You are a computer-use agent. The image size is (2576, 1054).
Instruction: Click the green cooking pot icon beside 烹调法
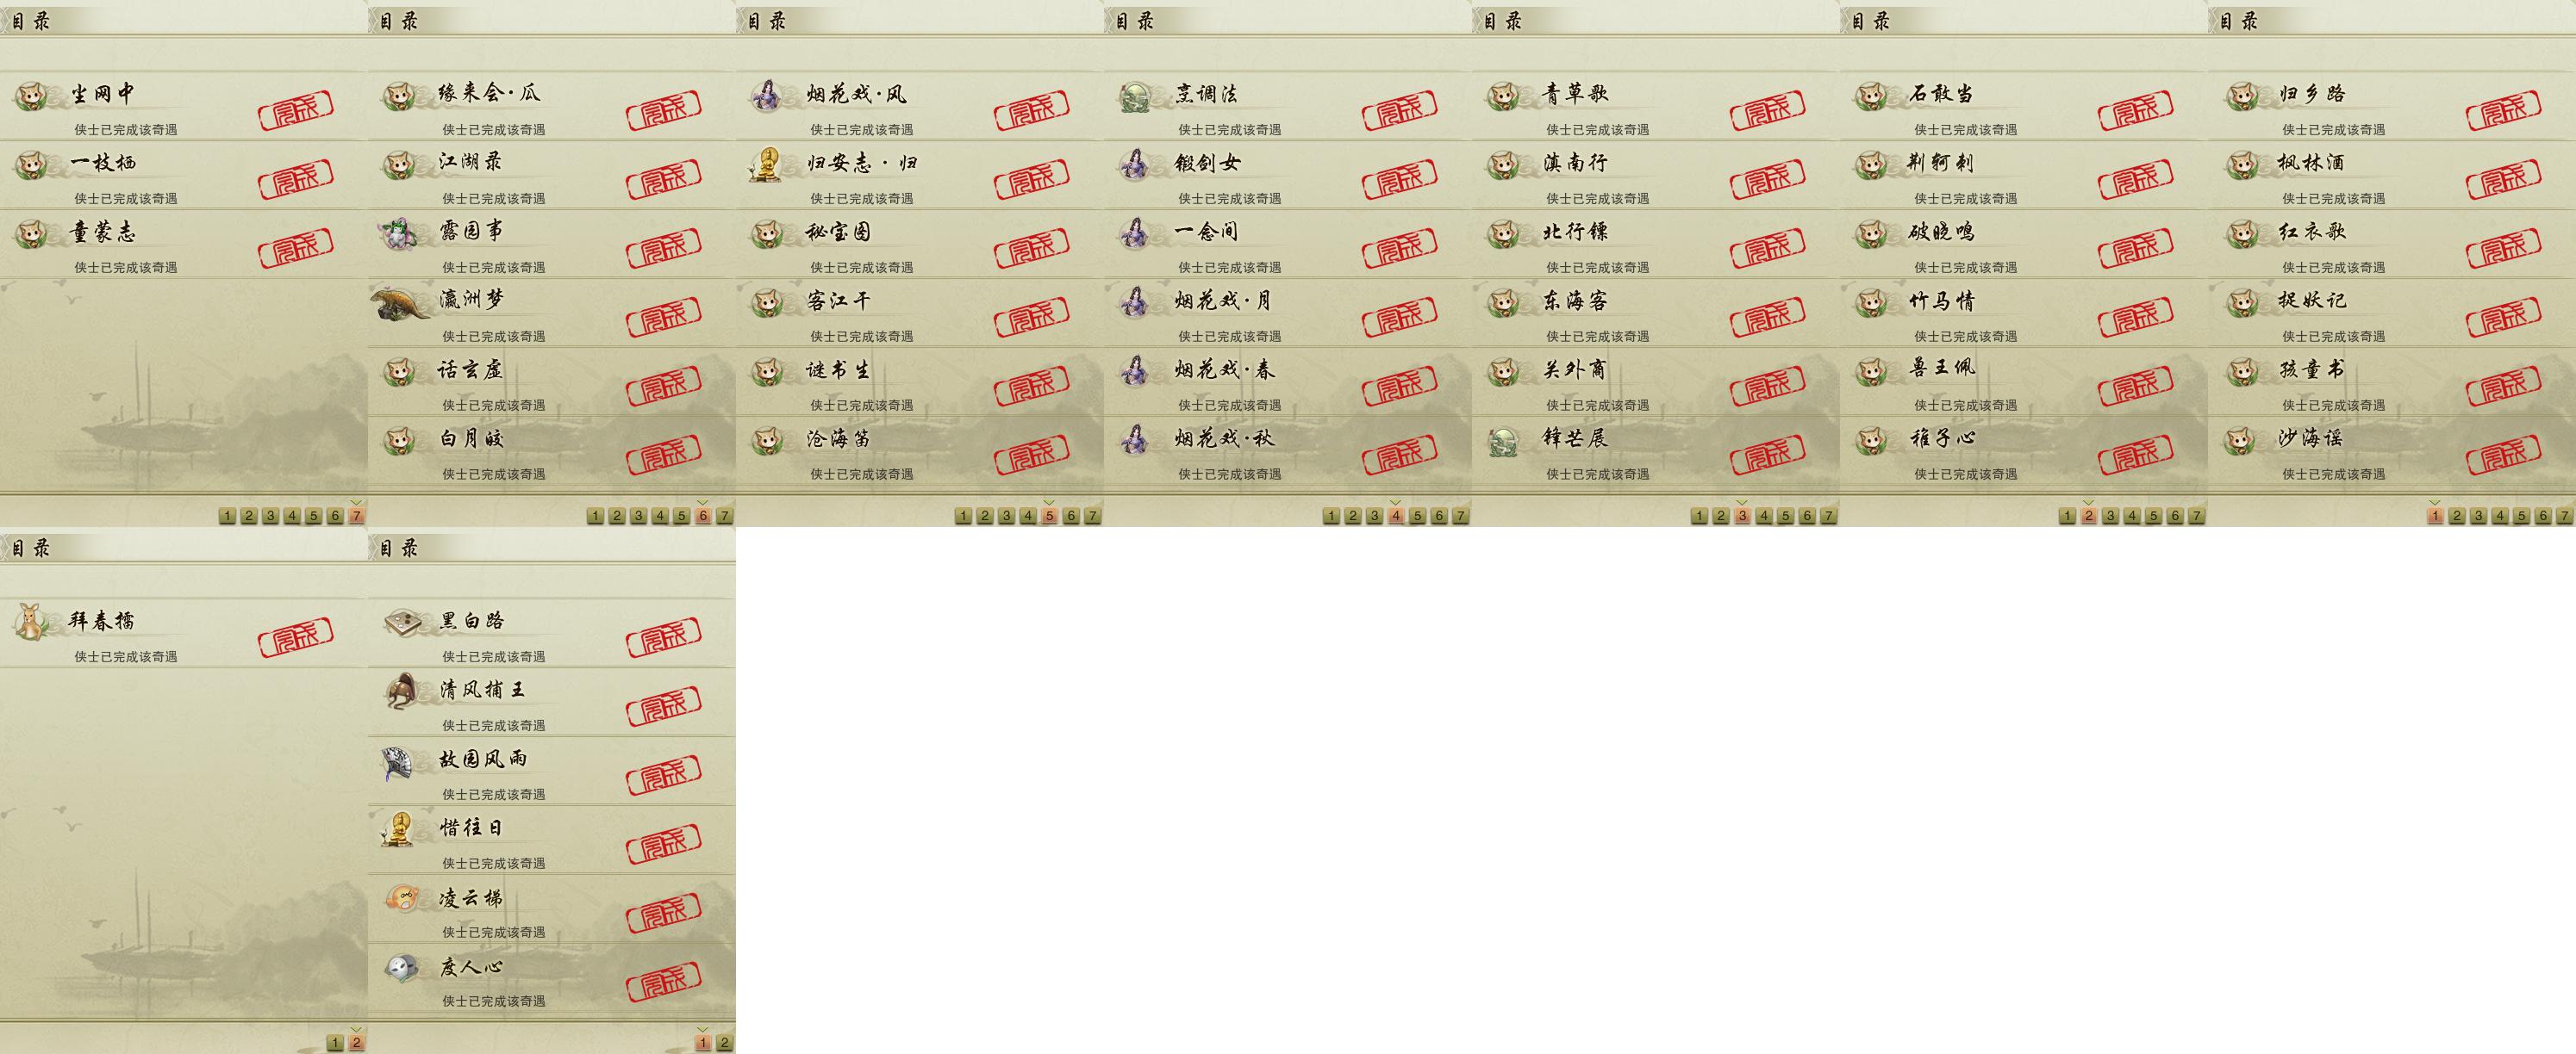tap(1136, 96)
